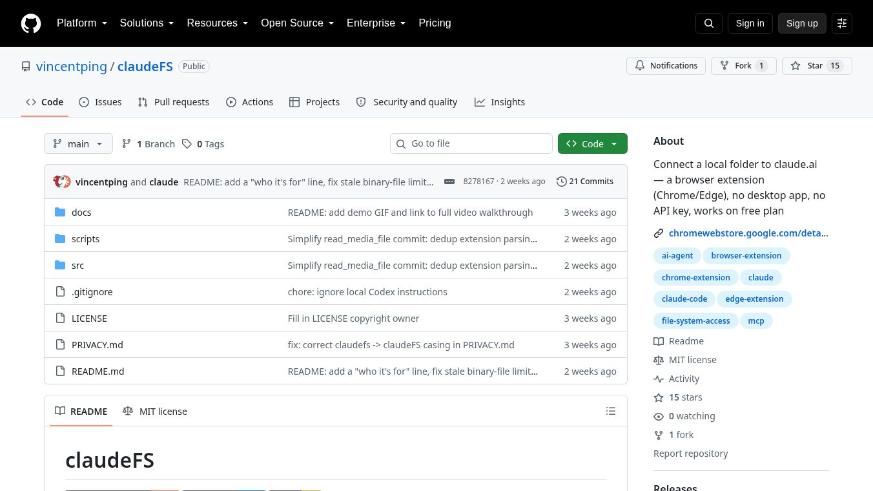Open the Platform dropdown menu
Image resolution: width=873 pixels, height=491 pixels.
[x=82, y=23]
